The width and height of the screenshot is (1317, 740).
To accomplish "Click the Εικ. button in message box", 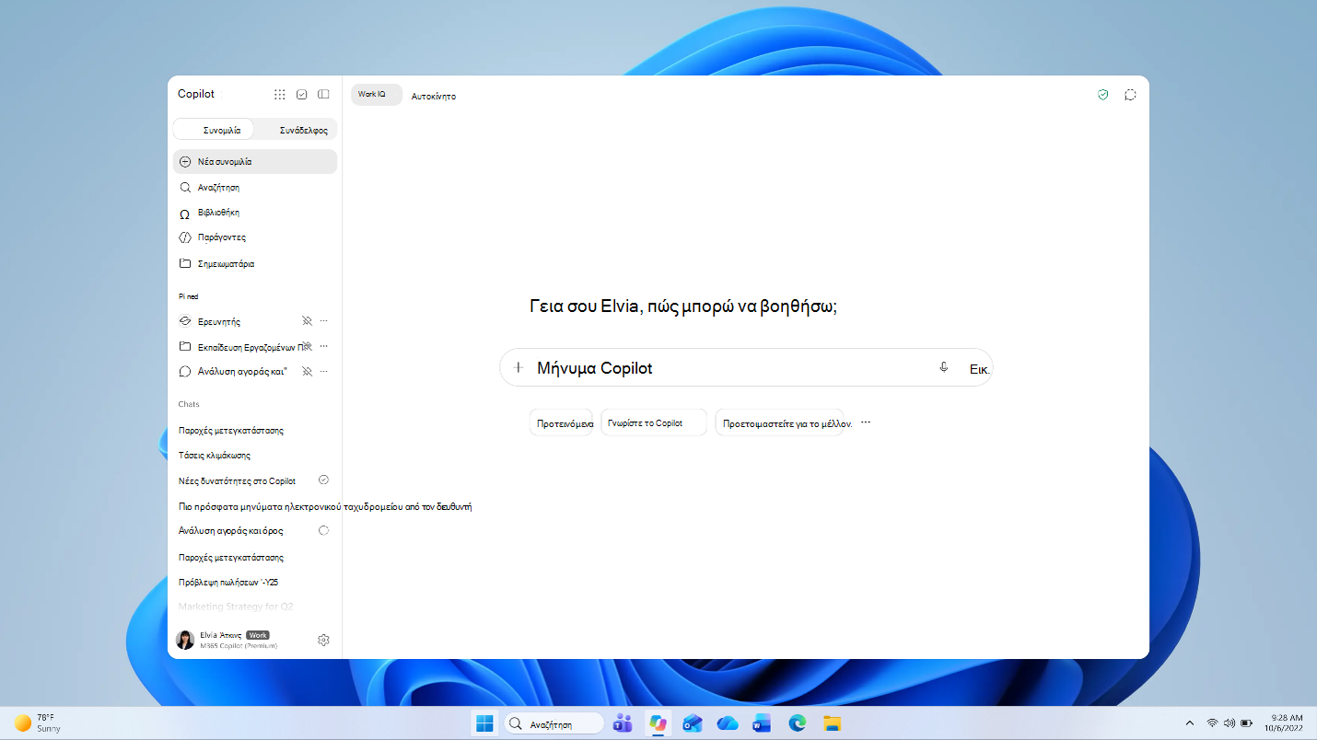I will [980, 368].
